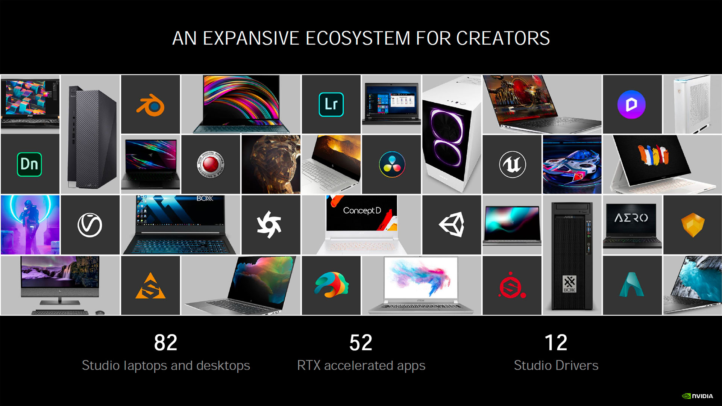
Task: Click the colorful head-profile logo
Action: [332, 285]
